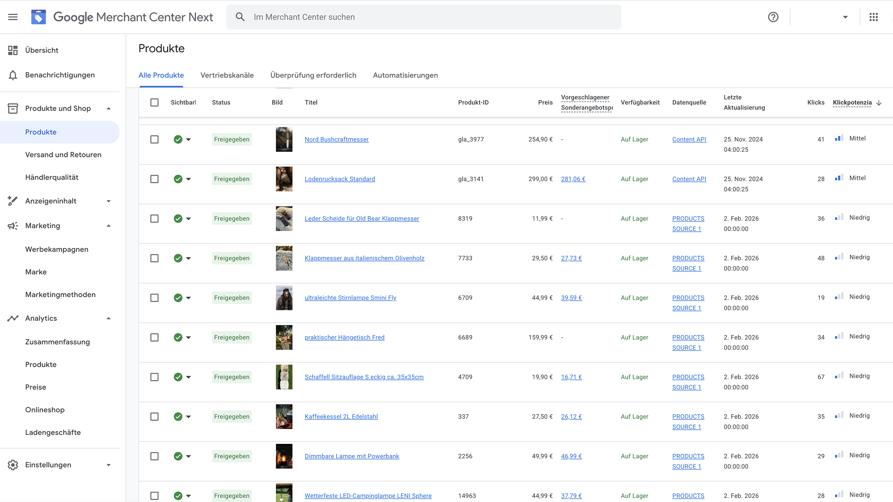
Task: Open the Überprüfung erforderlich tab
Action: (313, 75)
